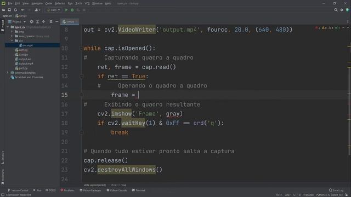Collapse the vid folder
The width and height of the screenshot is (351, 197).
[x=12, y=40]
